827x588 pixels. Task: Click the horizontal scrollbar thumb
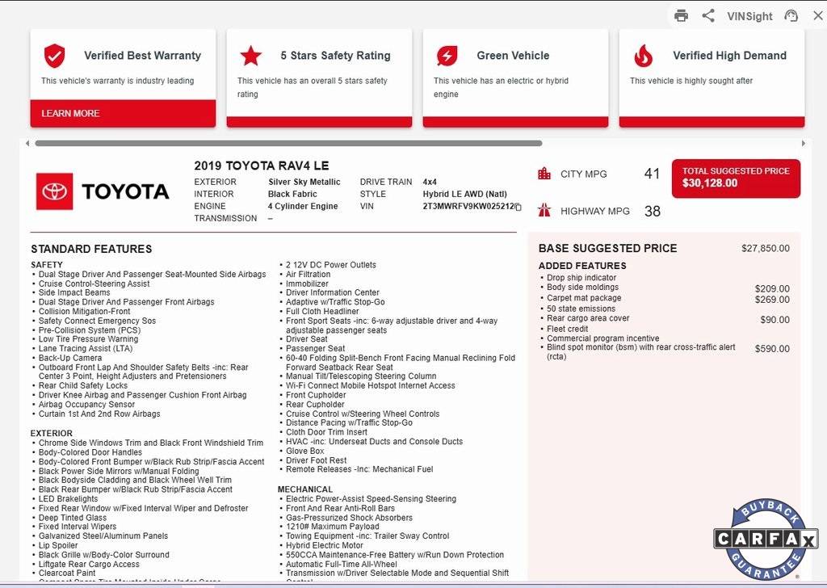(x=288, y=143)
